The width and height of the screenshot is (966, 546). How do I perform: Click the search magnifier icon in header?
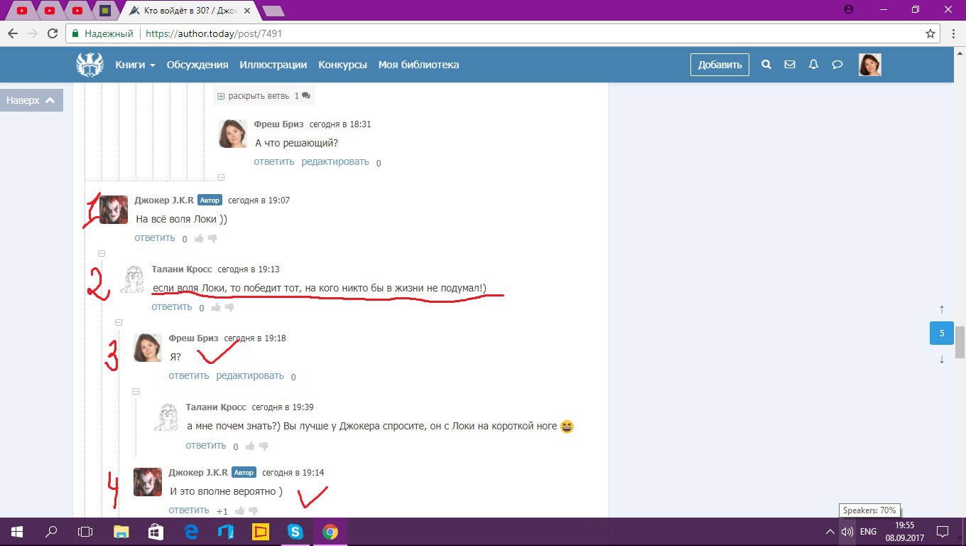point(766,65)
